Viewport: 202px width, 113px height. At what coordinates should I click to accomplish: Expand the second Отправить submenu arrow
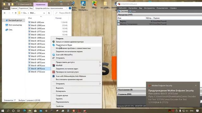(x=100, y=84)
